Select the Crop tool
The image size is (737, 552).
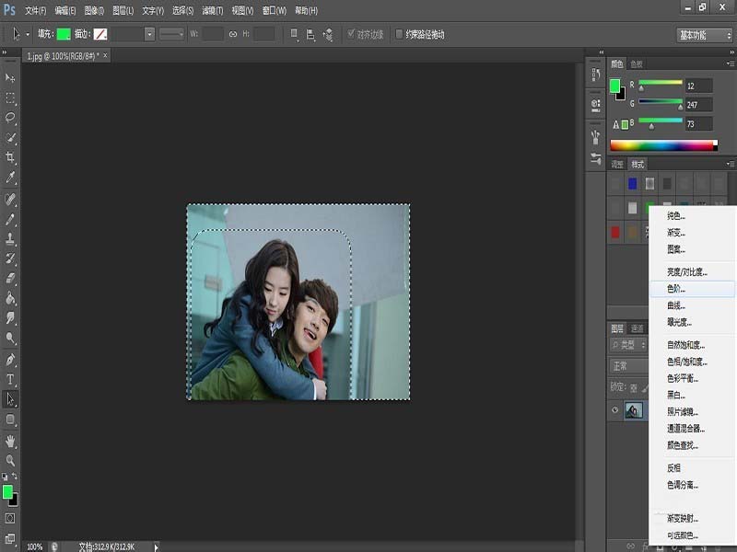tap(11, 158)
